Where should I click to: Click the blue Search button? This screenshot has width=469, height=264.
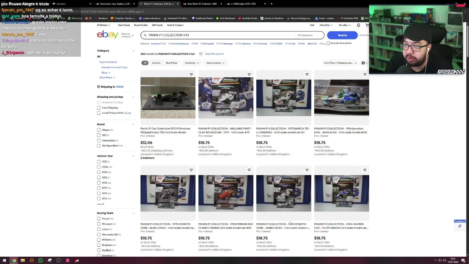coord(342,35)
